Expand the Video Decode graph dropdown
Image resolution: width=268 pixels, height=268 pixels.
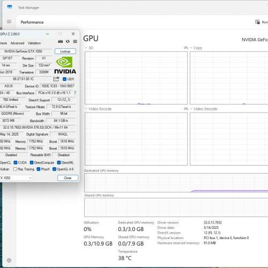[x=191, y=109]
